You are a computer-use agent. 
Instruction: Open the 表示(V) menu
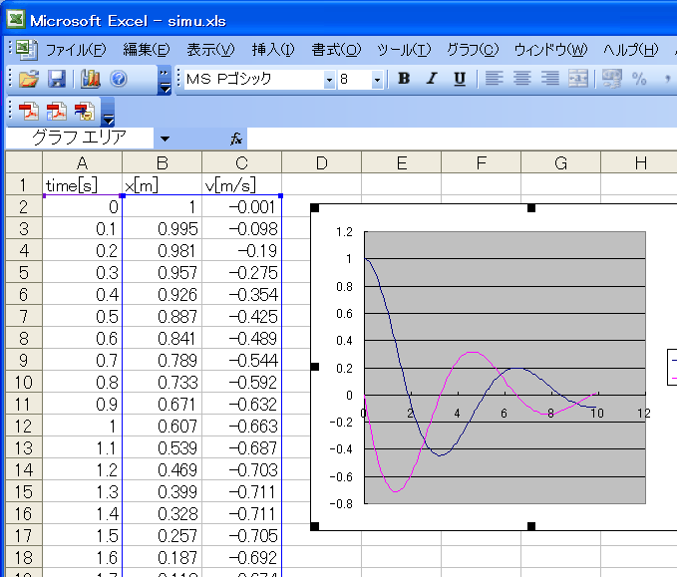click(x=210, y=50)
